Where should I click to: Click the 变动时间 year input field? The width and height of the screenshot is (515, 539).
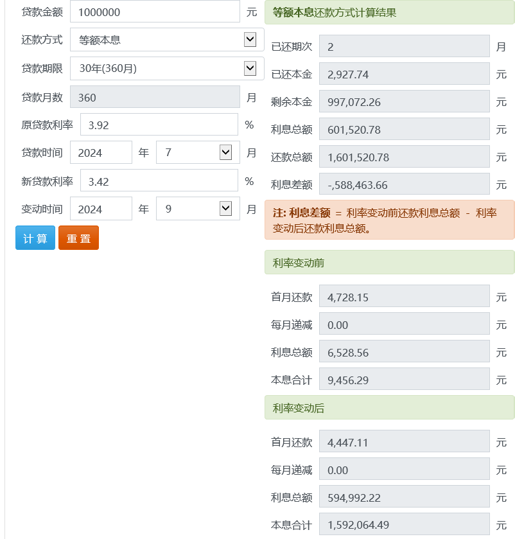pos(101,209)
